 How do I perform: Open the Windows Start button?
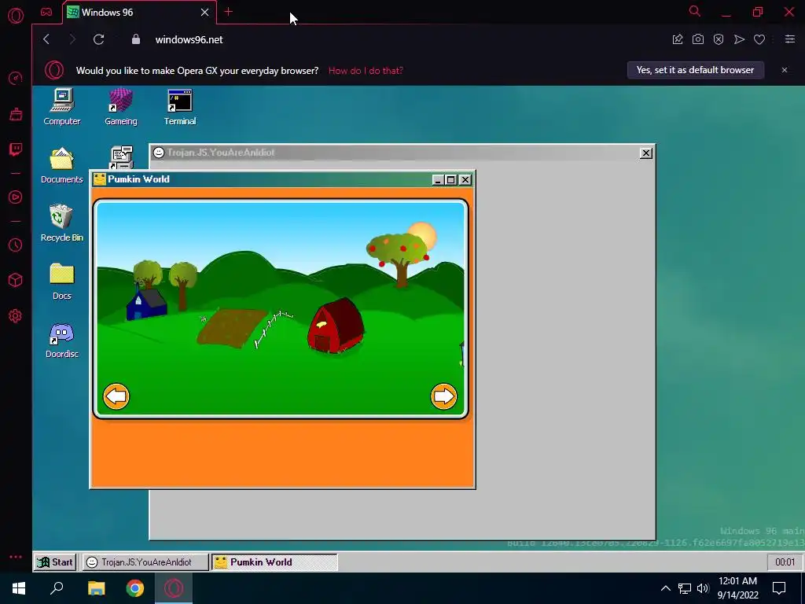click(x=19, y=588)
